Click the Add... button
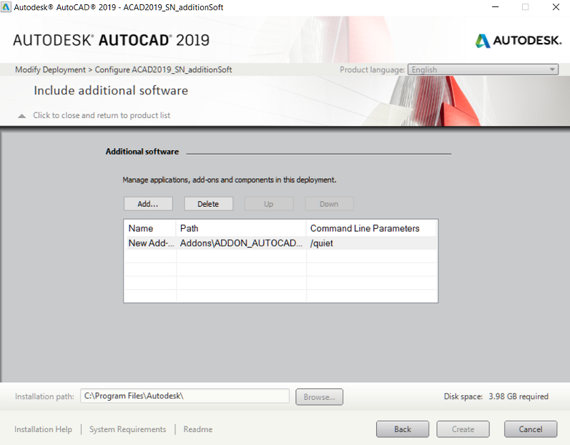Image resolution: width=570 pixels, height=445 pixels. click(148, 204)
